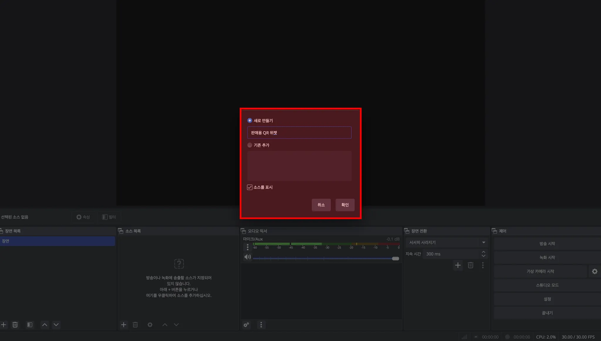
Task: Delete selected scene with trash icon
Action: (x=15, y=325)
